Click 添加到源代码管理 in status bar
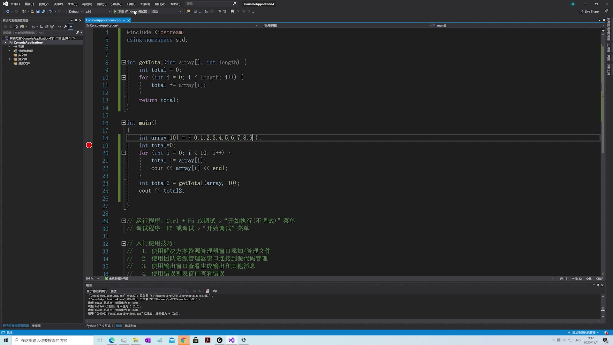Screen dimensions: 613x345 click(583, 333)
